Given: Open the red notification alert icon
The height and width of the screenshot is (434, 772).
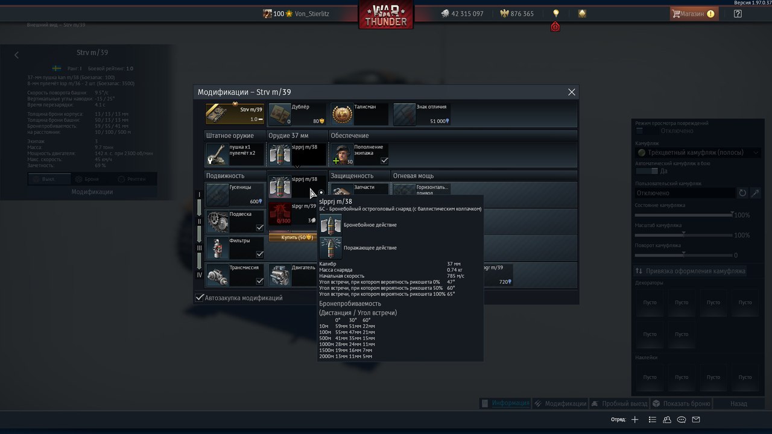Looking at the screenshot, I should [x=555, y=27].
